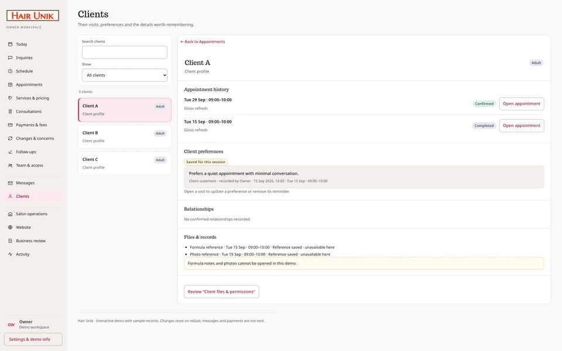This screenshot has width=562, height=351.
Task: Click the Services & pricing tag icon
Action: pos(10,98)
